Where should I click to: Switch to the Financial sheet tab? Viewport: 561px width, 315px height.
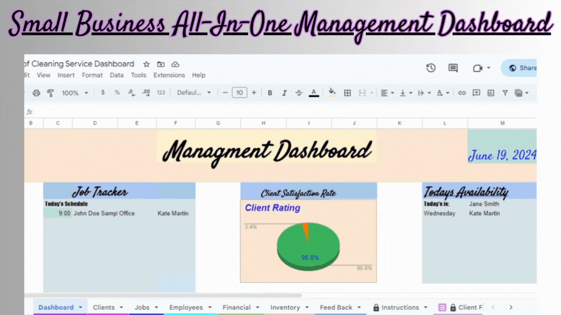coord(241,307)
